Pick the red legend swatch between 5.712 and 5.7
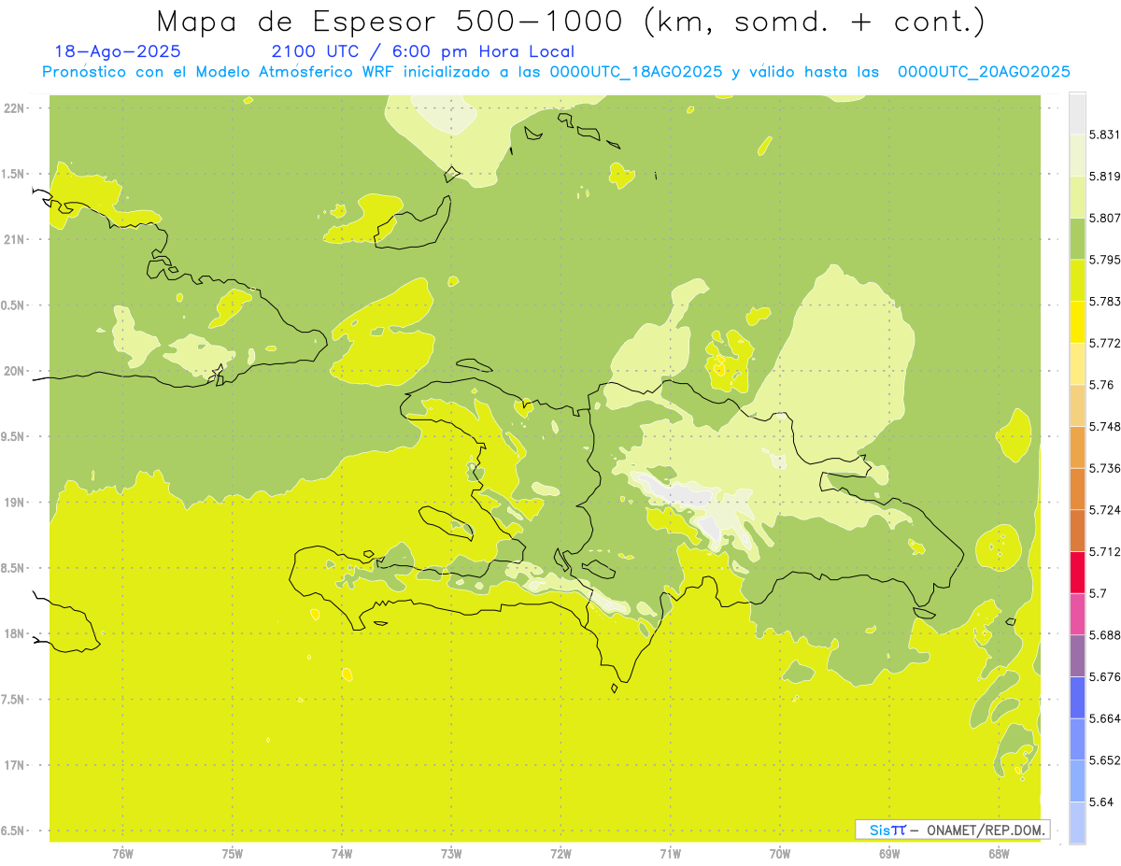 coord(1077,573)
